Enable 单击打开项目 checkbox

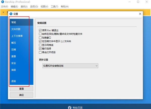click(40, 52)
